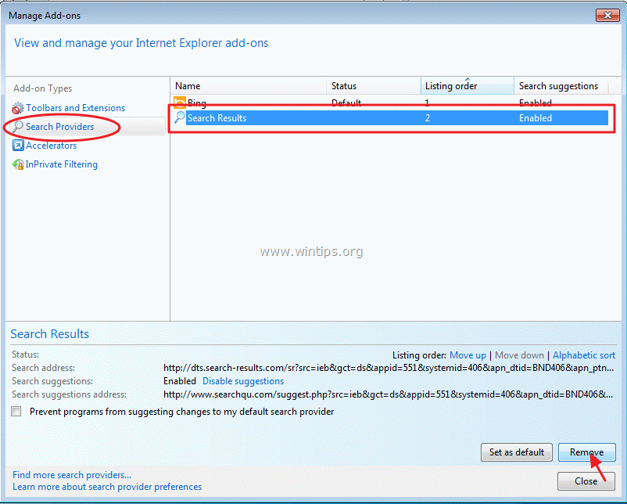Viewport: 627px width, 504px height.
Task: Select the Bing search provider row
Action: pos(391,103)
